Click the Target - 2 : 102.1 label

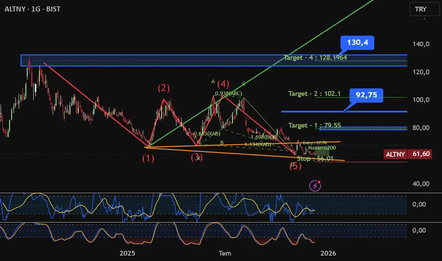(x=314, y=93)
